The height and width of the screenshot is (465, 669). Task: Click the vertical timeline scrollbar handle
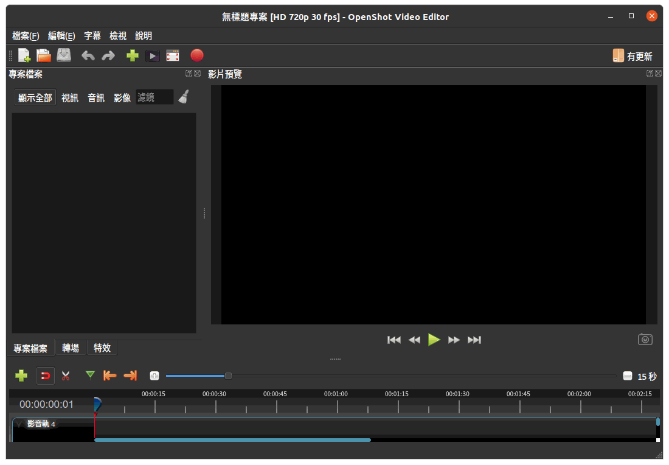click(658, 422)
